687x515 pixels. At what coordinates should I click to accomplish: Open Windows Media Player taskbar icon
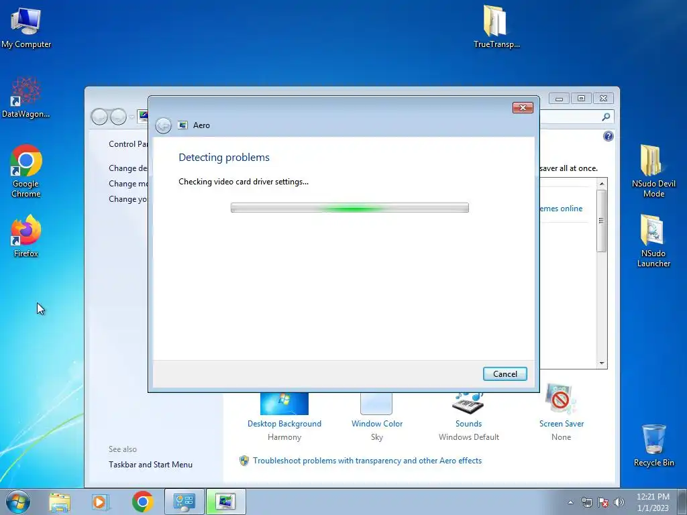[101, 502]
